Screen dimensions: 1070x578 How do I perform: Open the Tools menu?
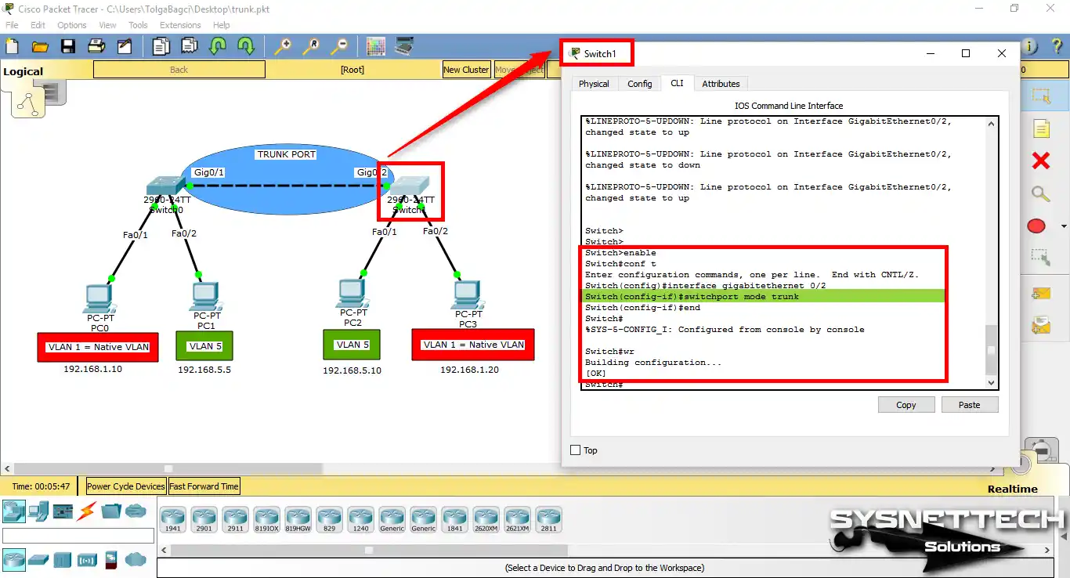click(138, 25)
